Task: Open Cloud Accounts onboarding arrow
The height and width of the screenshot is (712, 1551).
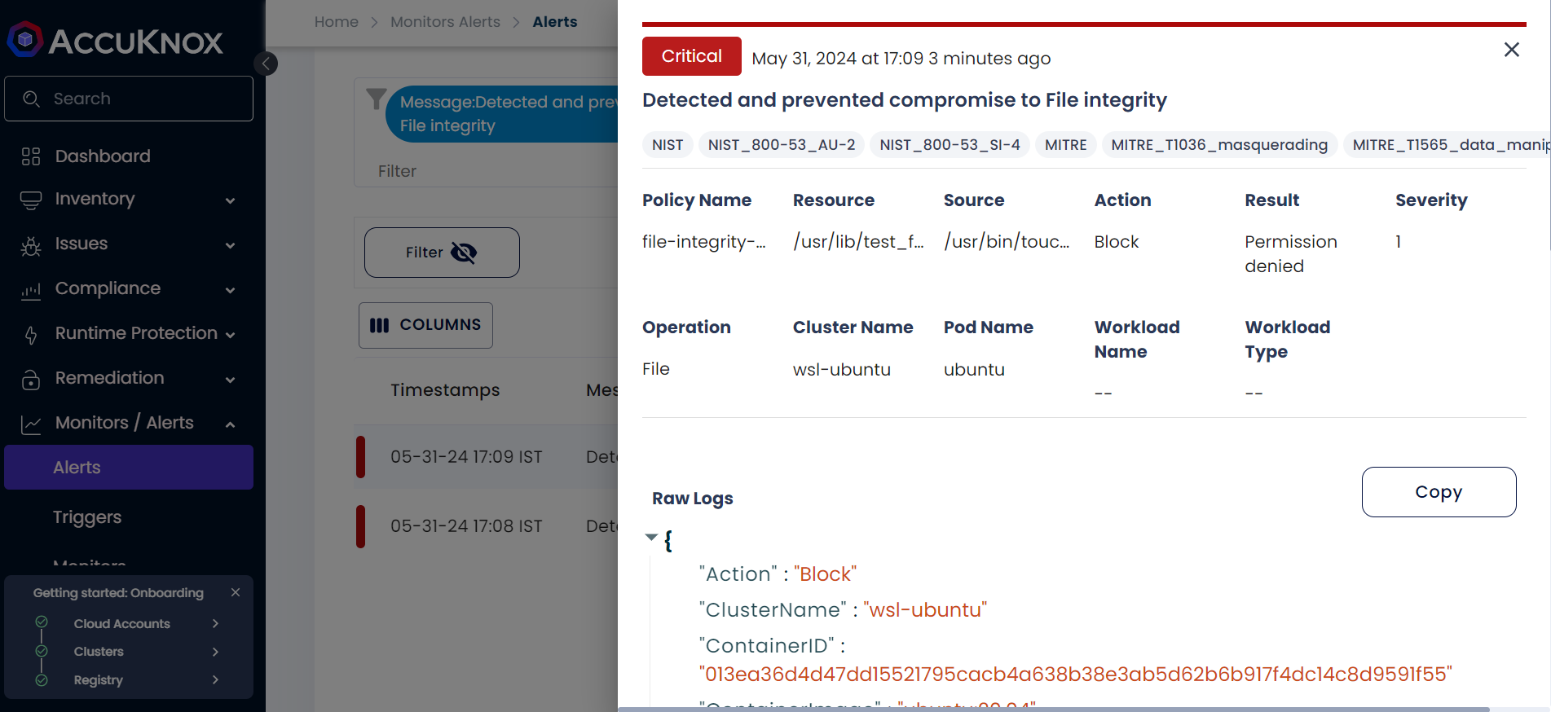Action: coord(215,623)
